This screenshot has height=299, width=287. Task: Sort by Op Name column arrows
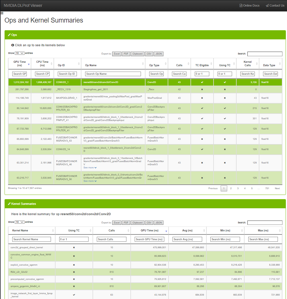[143, 64]
